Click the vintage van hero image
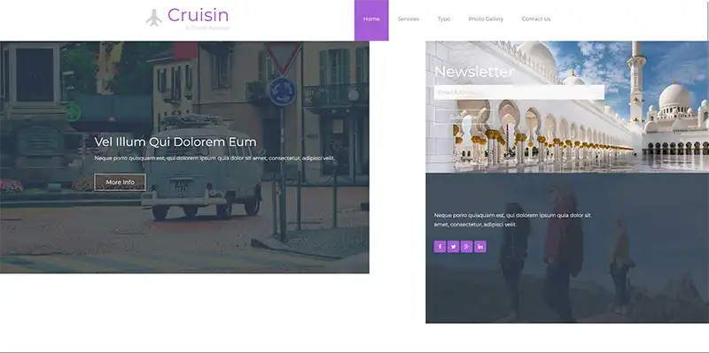 [x=184, y=157]
